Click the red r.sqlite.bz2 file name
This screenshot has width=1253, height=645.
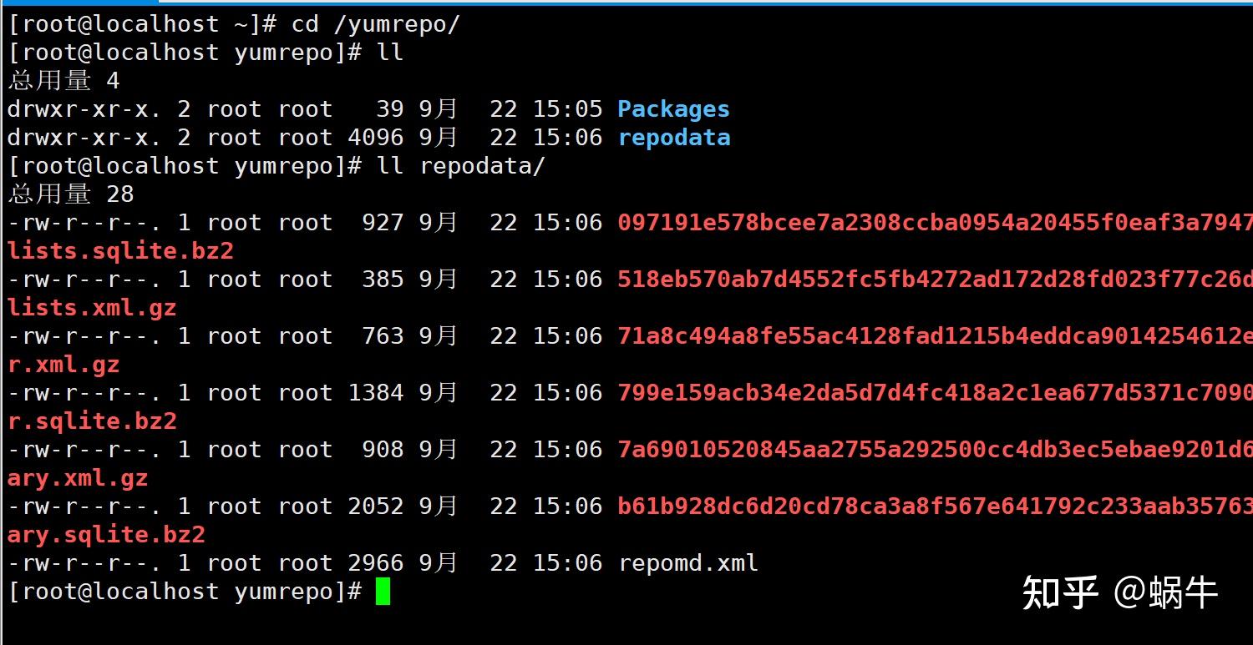coord(92,421)
